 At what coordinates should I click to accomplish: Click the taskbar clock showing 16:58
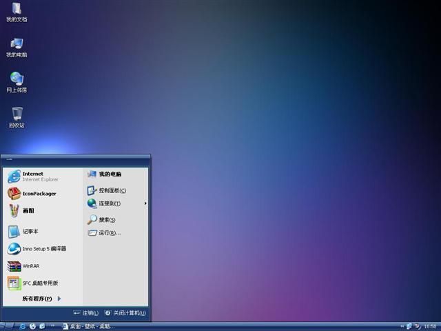tap(430, 326)
